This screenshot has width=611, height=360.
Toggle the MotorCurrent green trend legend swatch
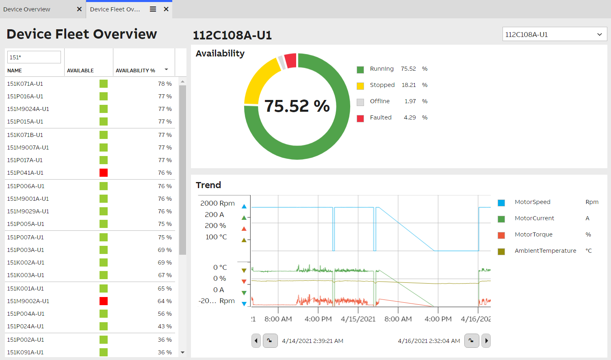pyautogui.click(x=501, y=219)
